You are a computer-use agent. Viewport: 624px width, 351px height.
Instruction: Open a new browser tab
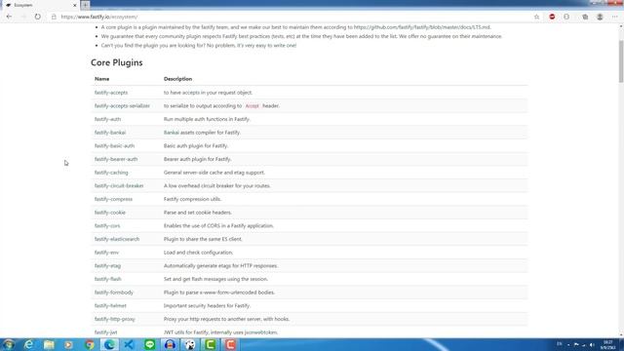[85, 5]
